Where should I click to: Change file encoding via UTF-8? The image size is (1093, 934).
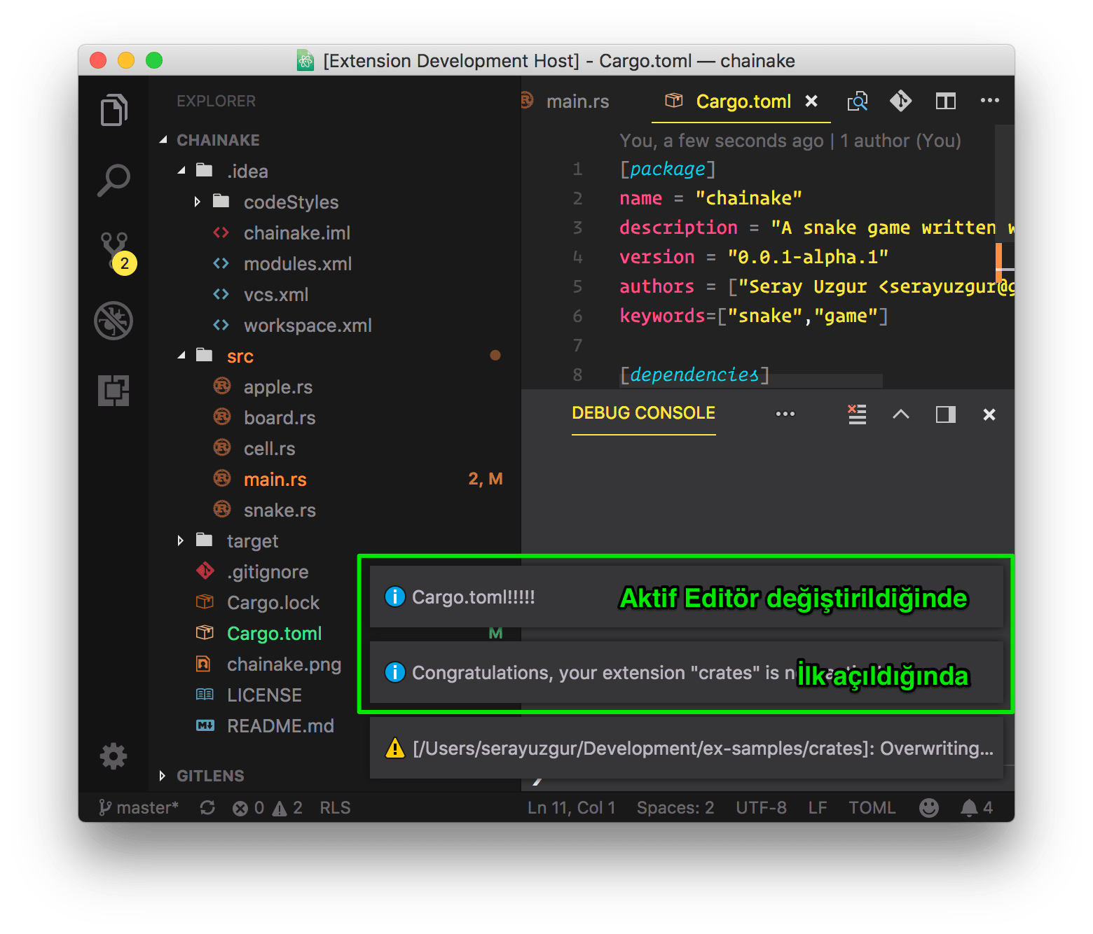coord(761,808)
